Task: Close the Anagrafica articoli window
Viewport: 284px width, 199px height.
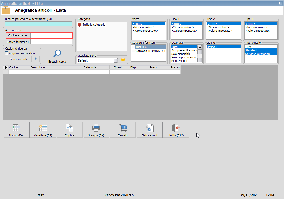Action: pos(280,3)
